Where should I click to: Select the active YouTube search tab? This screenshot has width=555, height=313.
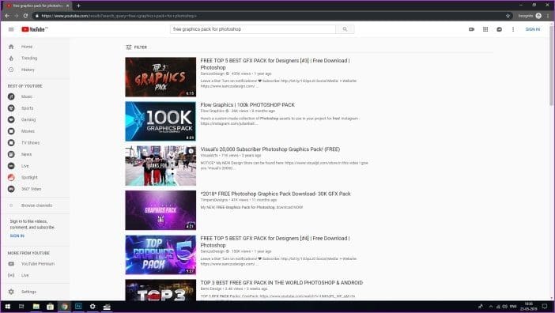coord(37,6)
